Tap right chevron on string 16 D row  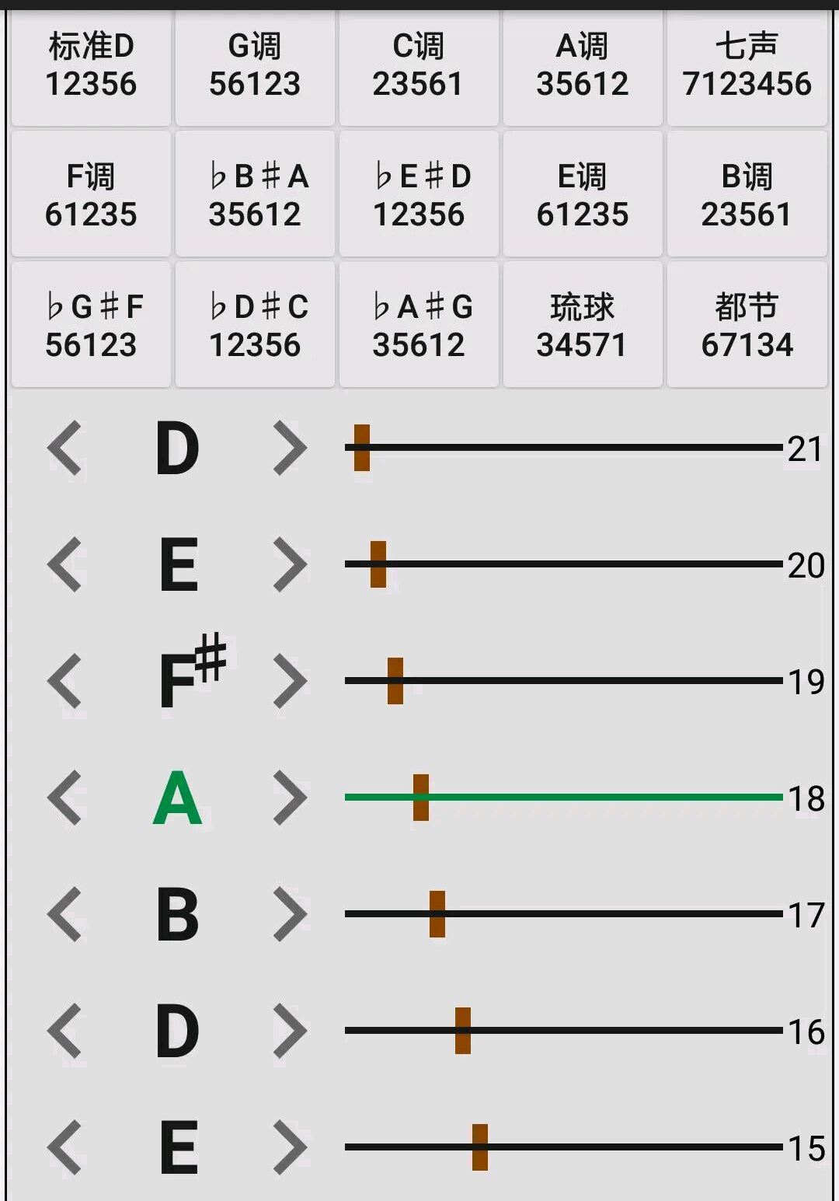pyautogui.click(x=291, y=1031)
